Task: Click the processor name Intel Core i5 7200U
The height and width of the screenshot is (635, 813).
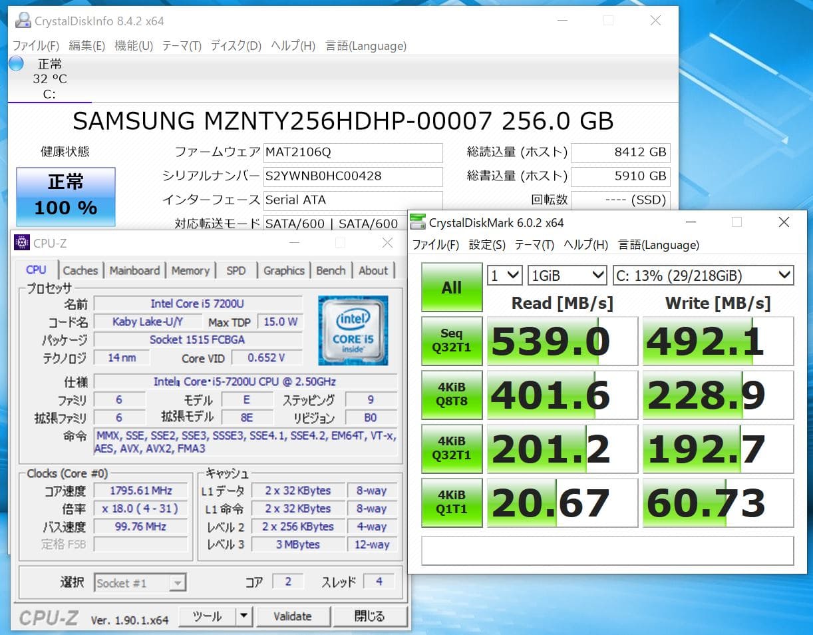Action: (198, 304)
